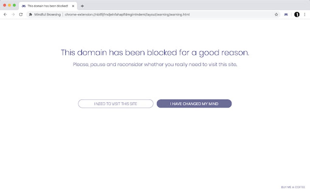Image resolution: width=310 pixels, height=193 pixels.
Task: Maximize the window with the green button
Action: tap(14, 5)
